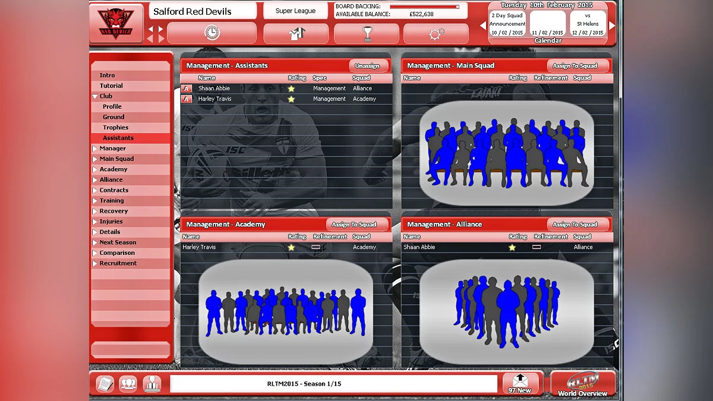Click the upper right-pointing arrow beside club crest
Viewport: 713px width, 401px height.
click(160, 29)
